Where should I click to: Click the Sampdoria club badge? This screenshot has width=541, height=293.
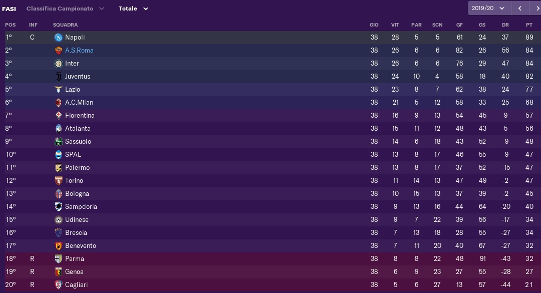pyautogui.click(x=59, y=207)
